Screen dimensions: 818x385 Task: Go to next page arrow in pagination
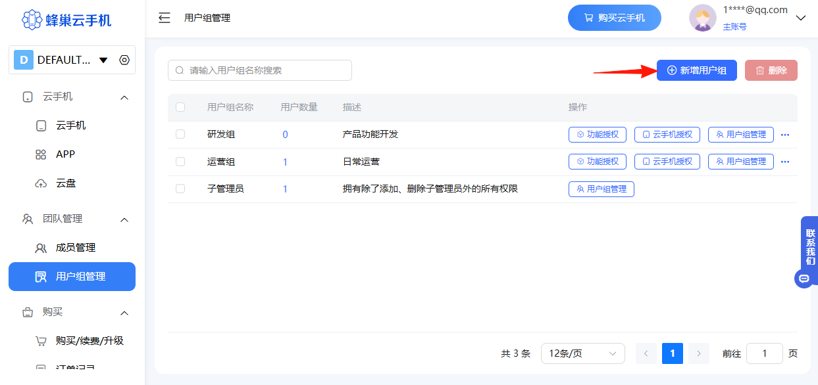click(x=699, y=353)
